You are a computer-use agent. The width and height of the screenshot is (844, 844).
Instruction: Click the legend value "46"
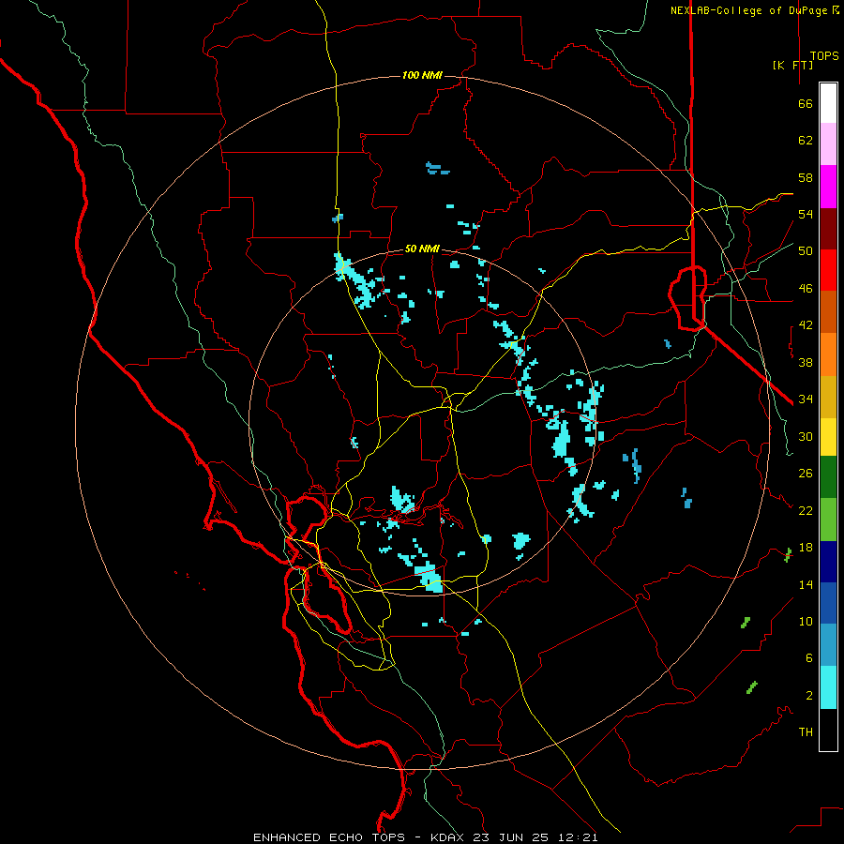pyautogui.click(x=806, y=289)
